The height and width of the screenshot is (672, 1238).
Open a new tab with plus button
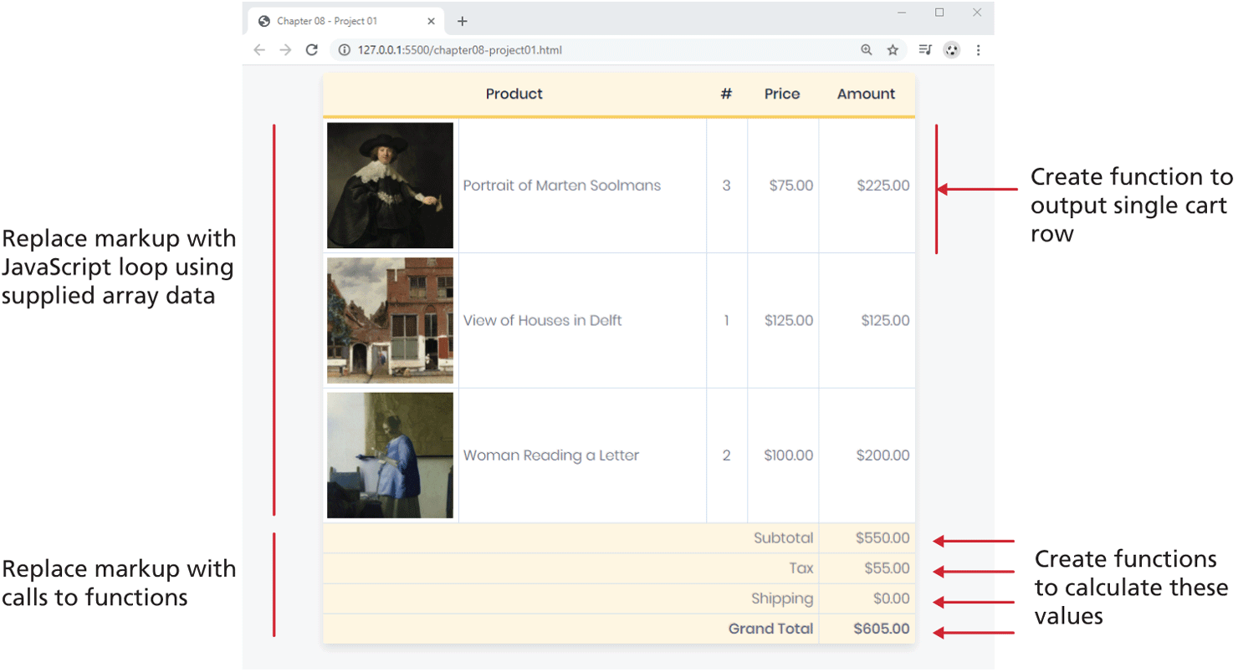(462, 22)
